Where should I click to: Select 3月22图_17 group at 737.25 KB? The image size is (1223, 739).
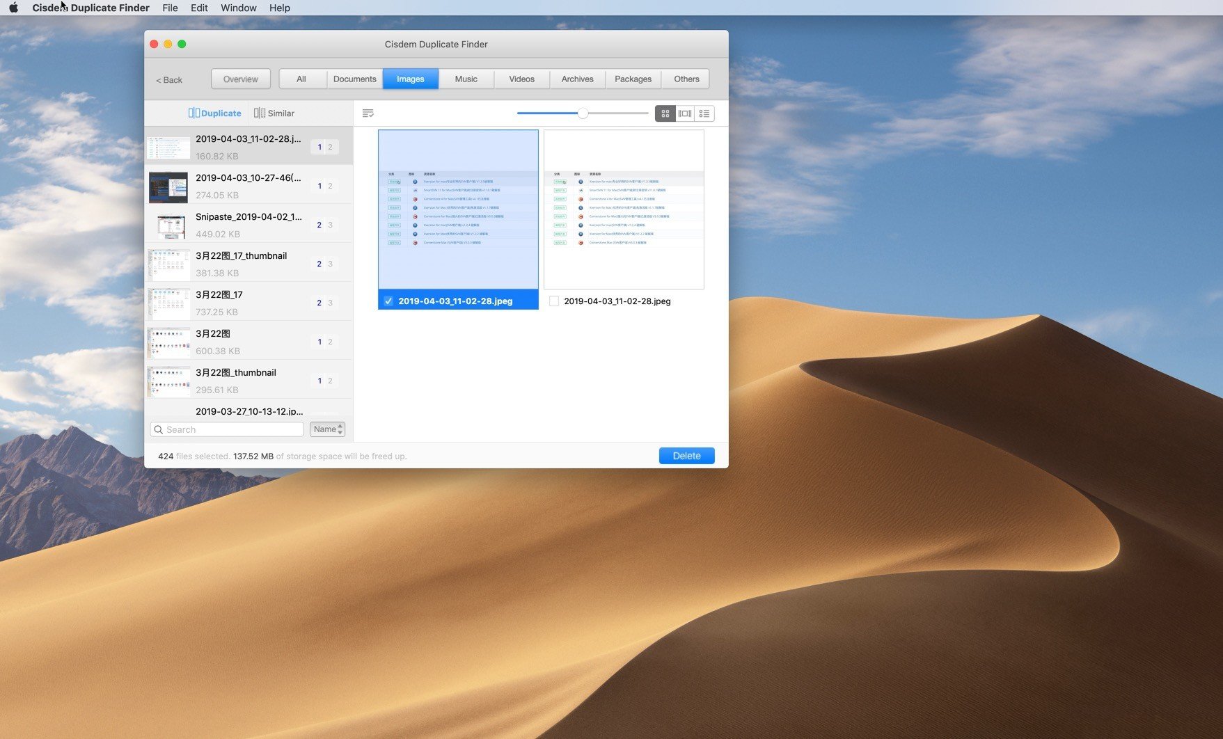coord(248,303)
